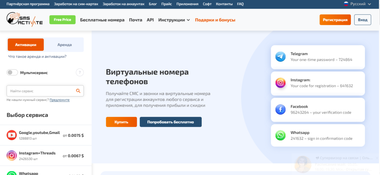Click the 'Выбор сервиса' heading

[27, 115]
